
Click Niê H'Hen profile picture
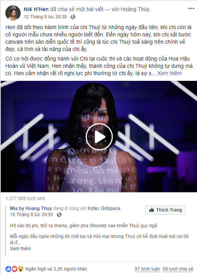click(x=13, y=13)
